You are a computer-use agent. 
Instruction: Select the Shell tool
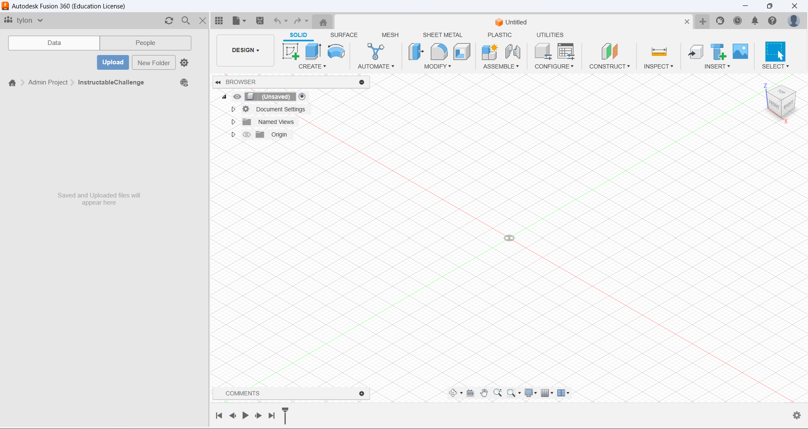tap(462, 51)
